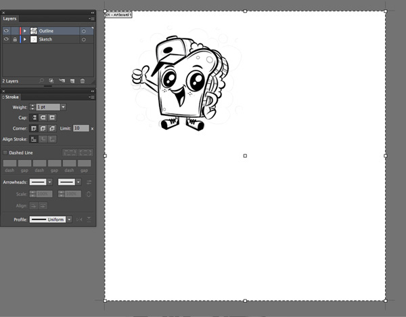Toggle visibility of the Sketch layer
The height and width of the screenshot is (317, 406).
click(7, 39)
